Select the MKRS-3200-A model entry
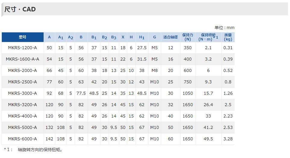Image resolution: width=290 pixels, height=158 pixels. tap(22, 105)
